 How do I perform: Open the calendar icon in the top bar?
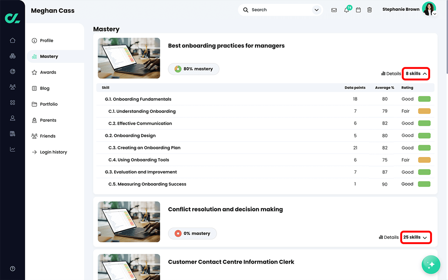[358, 10]
